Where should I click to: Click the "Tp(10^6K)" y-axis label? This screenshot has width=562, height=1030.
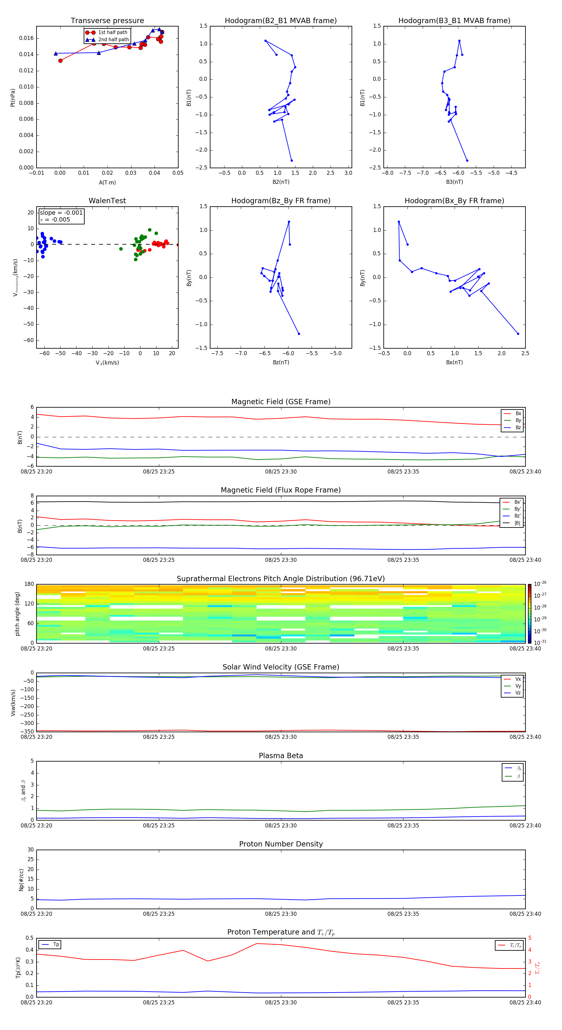[18, 968]
